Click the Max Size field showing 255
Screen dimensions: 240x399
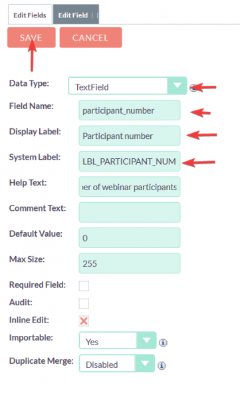click(x=130, y=263)
